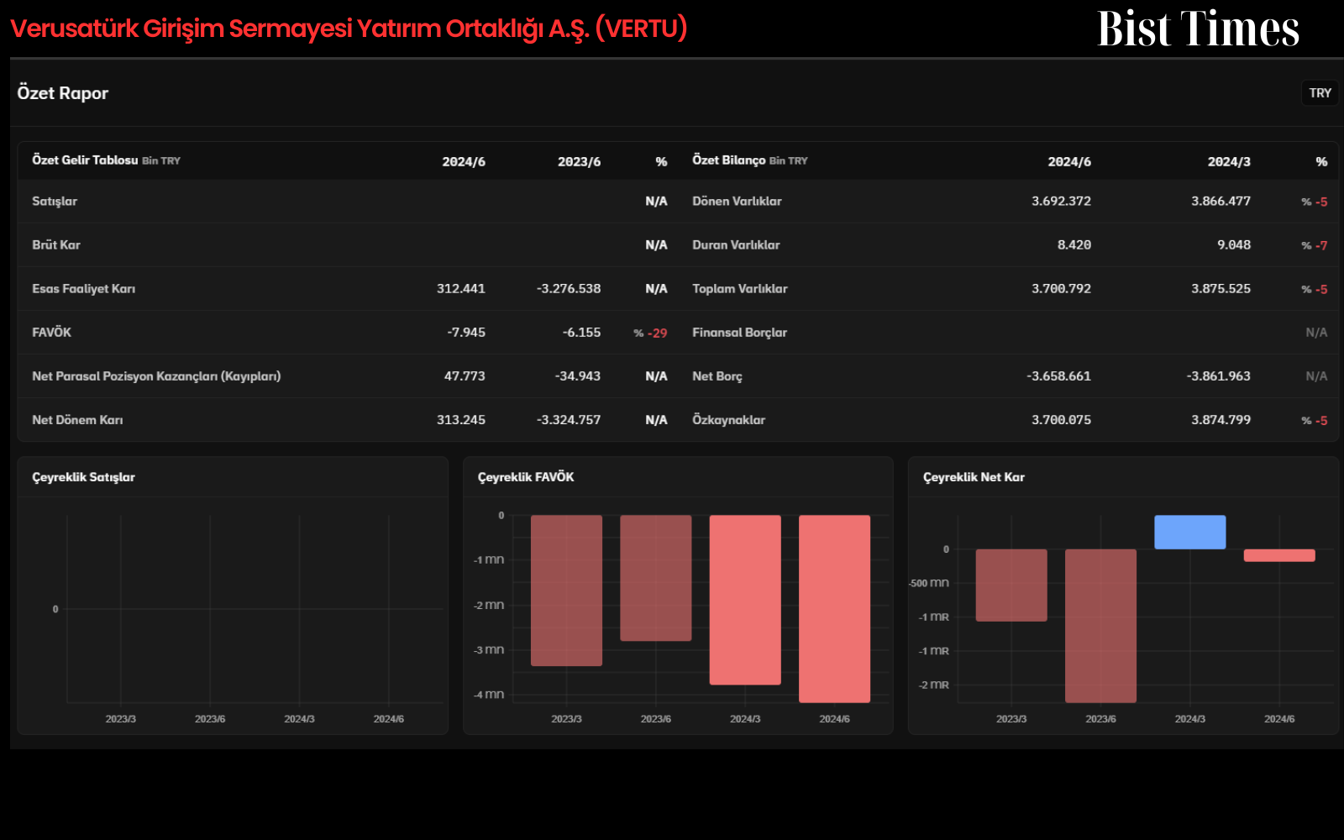Click the Verusatürk company title text
This screenshot has width=1344, height=840.
pyautogui.click(x=349, y=29)
